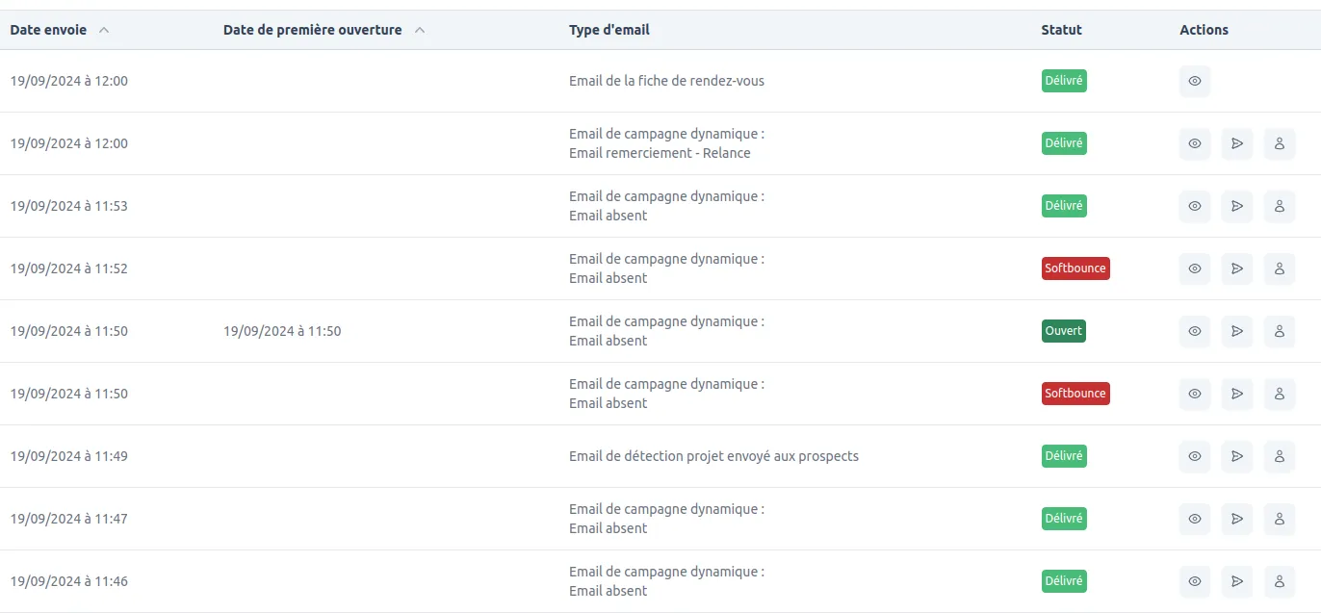
Task: View the 11:50 Softbounce email via eye icon
Action: (x=1195, y=394)
